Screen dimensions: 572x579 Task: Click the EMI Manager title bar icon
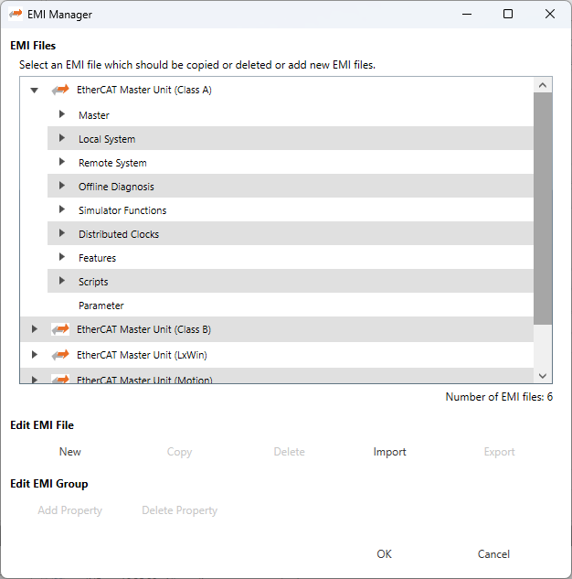pyautogui.click(x=16, y=15)
